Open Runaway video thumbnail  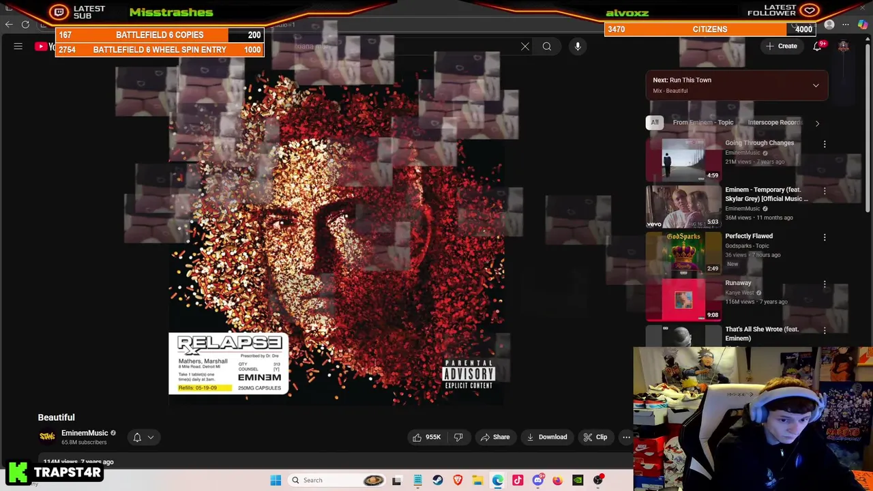683,299
